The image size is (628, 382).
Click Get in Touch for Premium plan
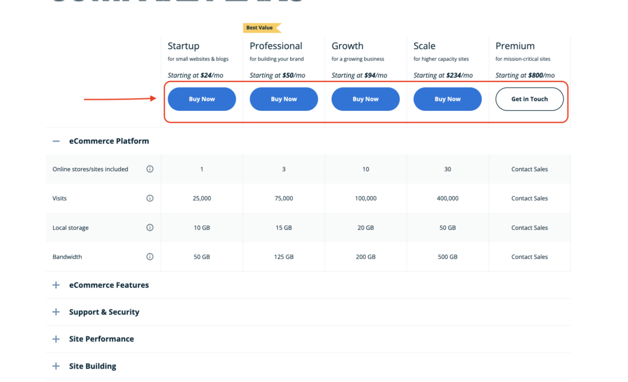click(x=529, y=99)
